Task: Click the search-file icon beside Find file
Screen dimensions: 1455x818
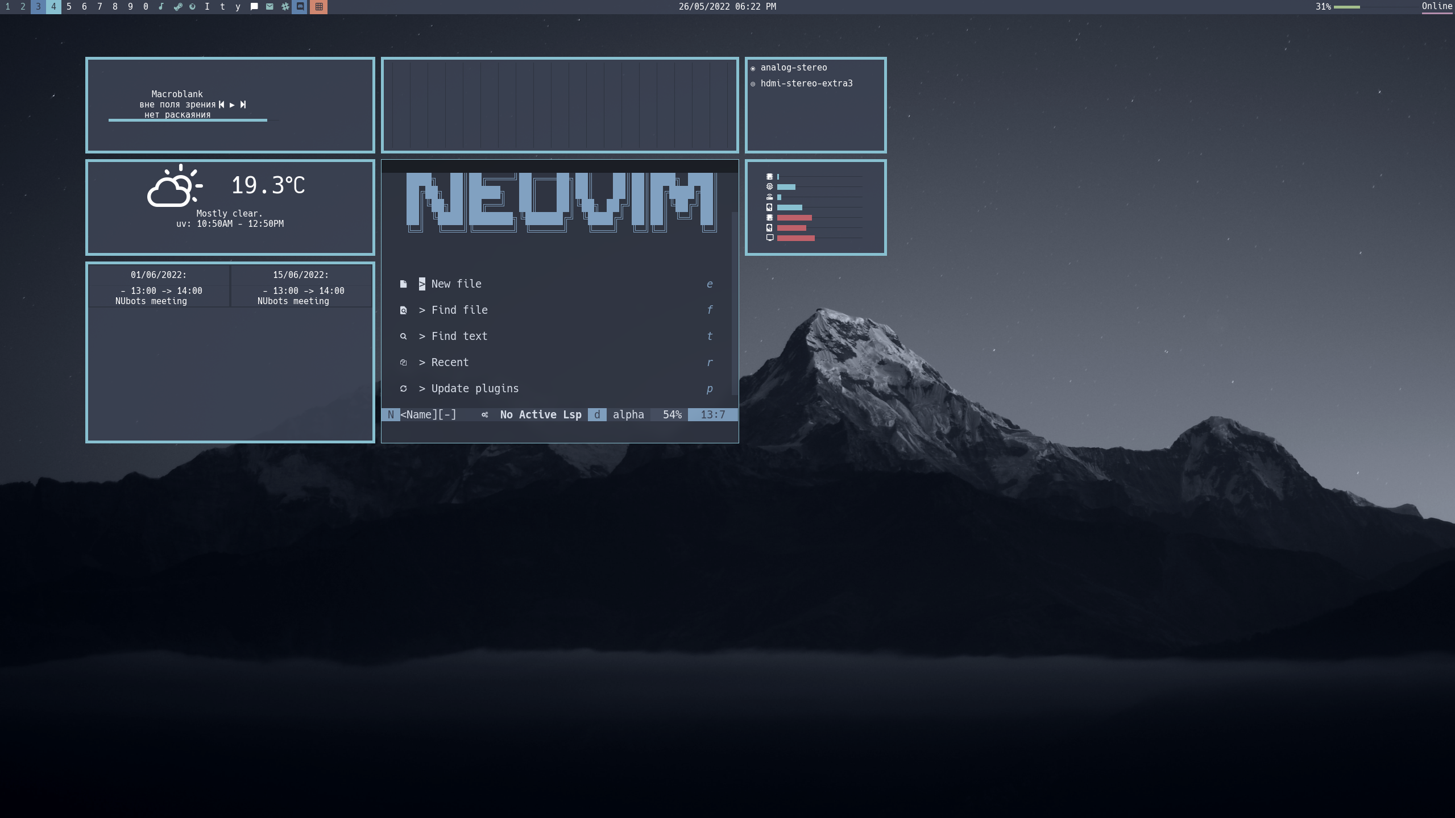Action: tap(403, 310)
